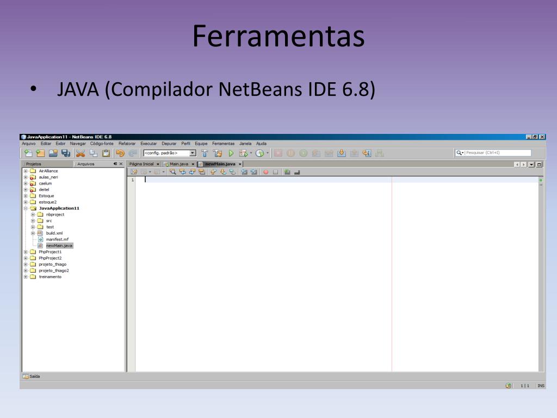Expand the PhpProject1 project node

click(x=26, y=252)
